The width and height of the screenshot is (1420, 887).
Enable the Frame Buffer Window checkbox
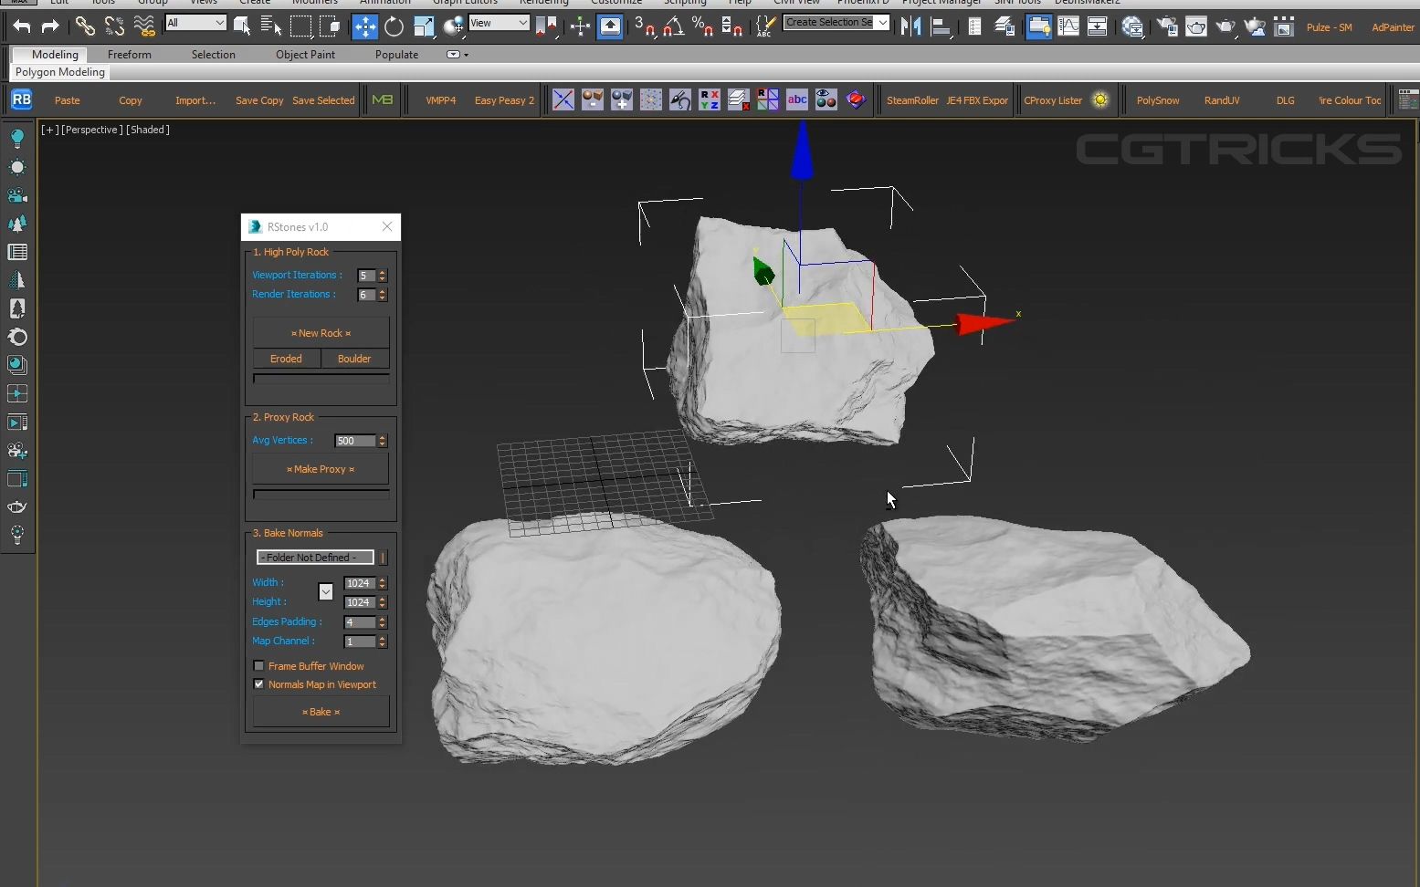(258, 666)
